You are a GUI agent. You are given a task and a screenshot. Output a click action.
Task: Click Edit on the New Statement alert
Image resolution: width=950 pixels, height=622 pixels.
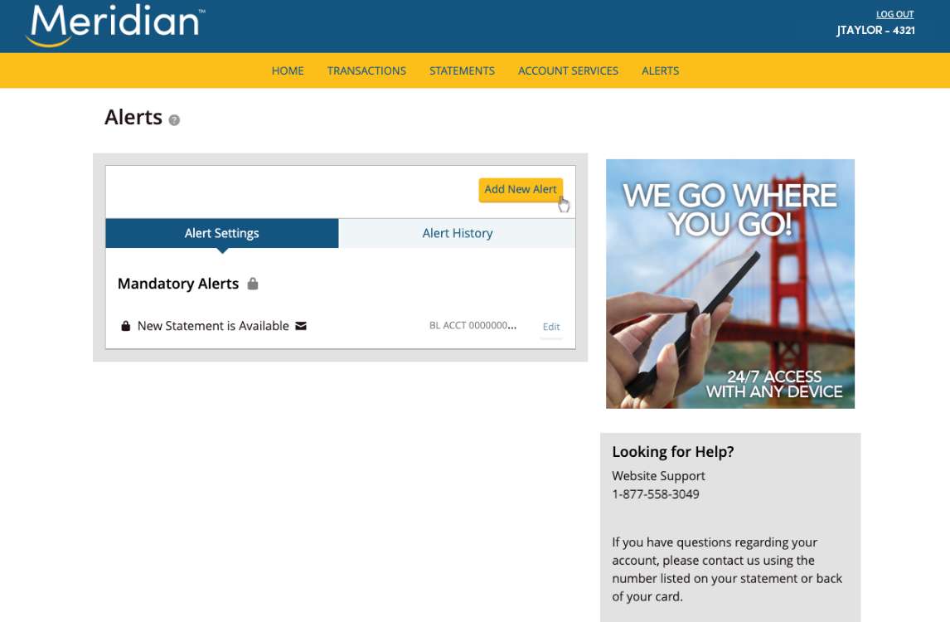pyautogui.click(x=550, y=327)
